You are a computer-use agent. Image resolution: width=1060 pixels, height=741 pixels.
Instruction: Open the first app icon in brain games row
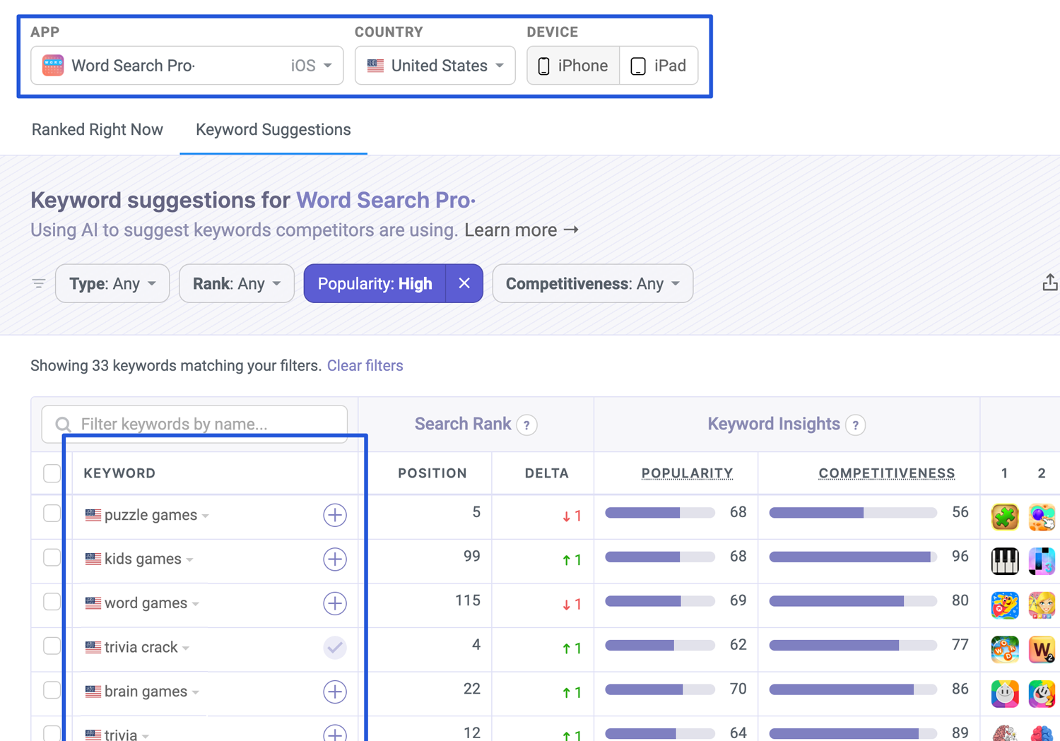coord(1005,694)
